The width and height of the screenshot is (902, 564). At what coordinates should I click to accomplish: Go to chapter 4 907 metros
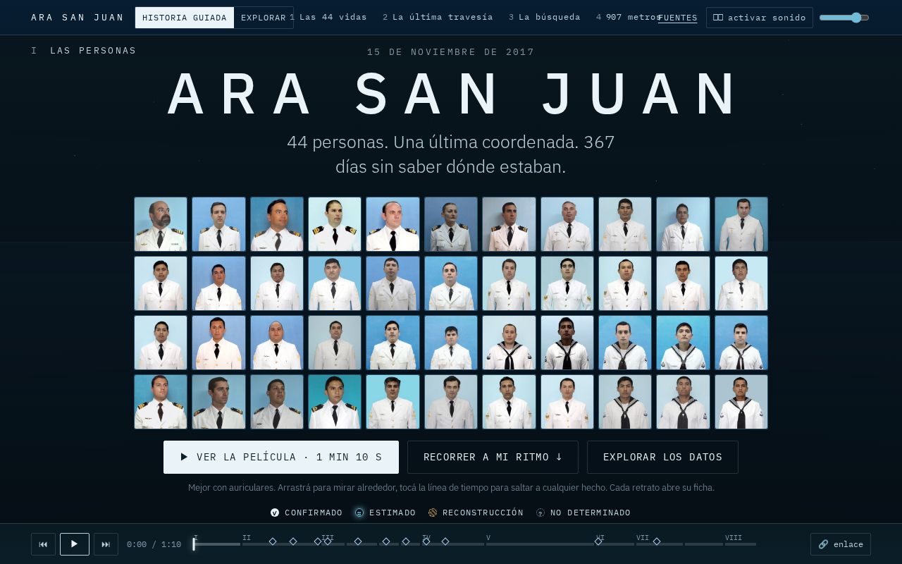629,17
